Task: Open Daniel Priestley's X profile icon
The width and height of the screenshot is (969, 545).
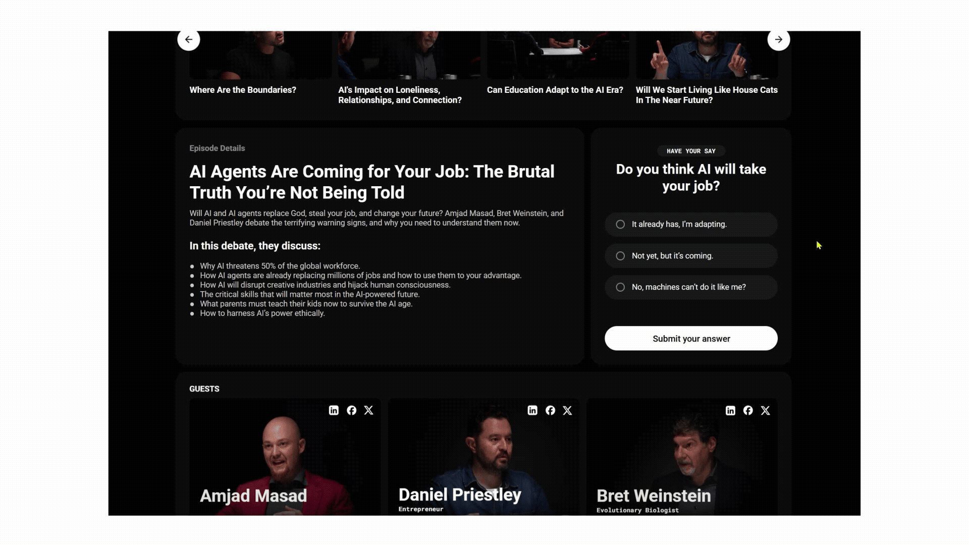Action: [568, 410]
